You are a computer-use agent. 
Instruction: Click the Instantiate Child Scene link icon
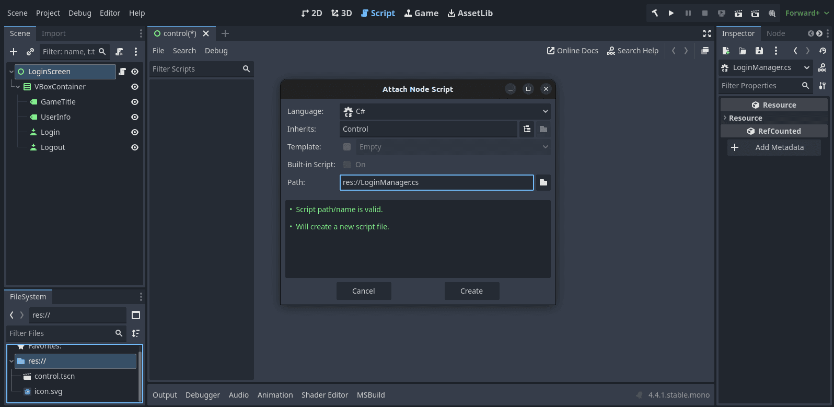[30, 52]
